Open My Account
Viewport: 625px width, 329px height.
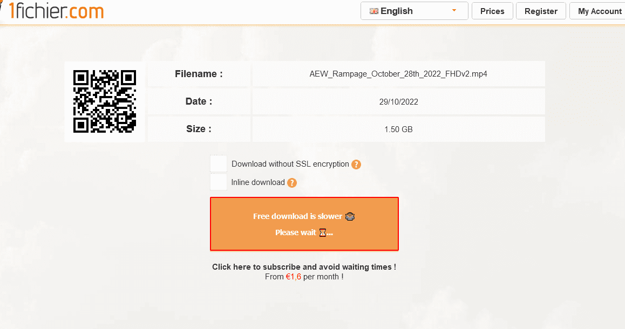(x=597, y=11)
